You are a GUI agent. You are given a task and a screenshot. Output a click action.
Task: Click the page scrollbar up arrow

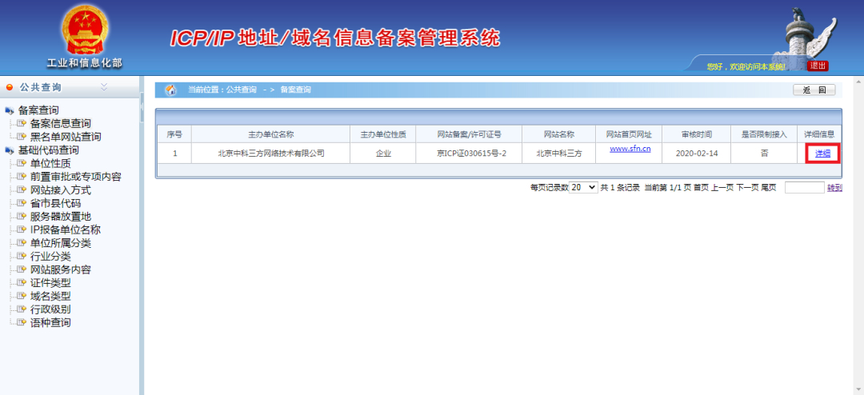coord(858,82)
